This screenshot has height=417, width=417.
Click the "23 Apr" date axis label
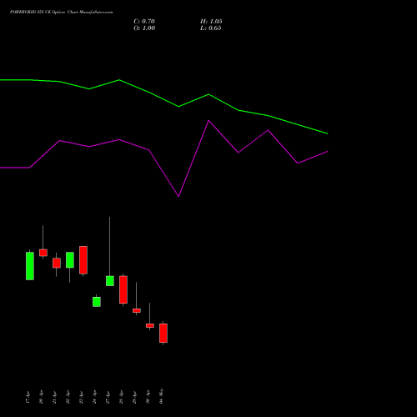point(81,398)
